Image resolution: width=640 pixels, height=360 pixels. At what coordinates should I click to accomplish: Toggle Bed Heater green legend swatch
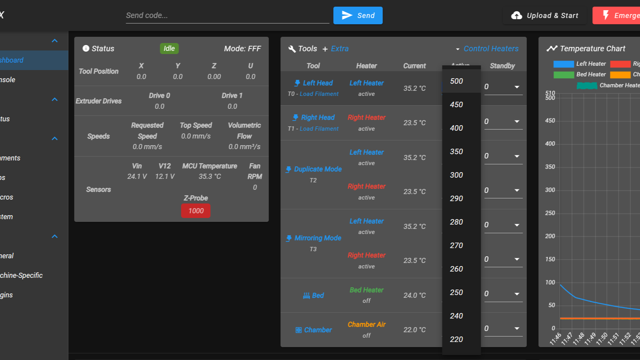tap(564, 74)
